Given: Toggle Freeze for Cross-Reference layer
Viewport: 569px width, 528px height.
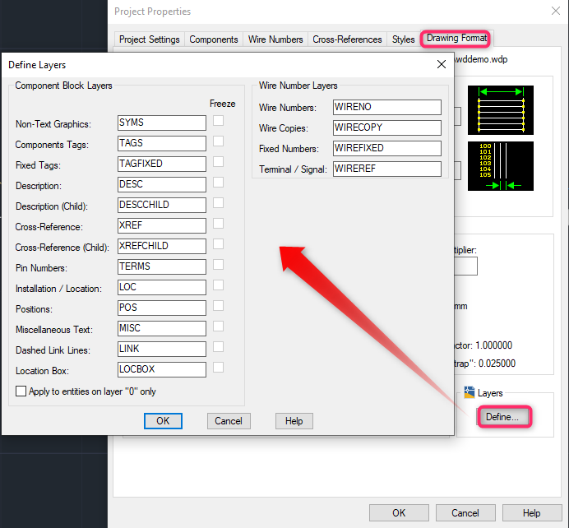Looking at the screenshot, I should pyautogui.click(x=218, y=224).
